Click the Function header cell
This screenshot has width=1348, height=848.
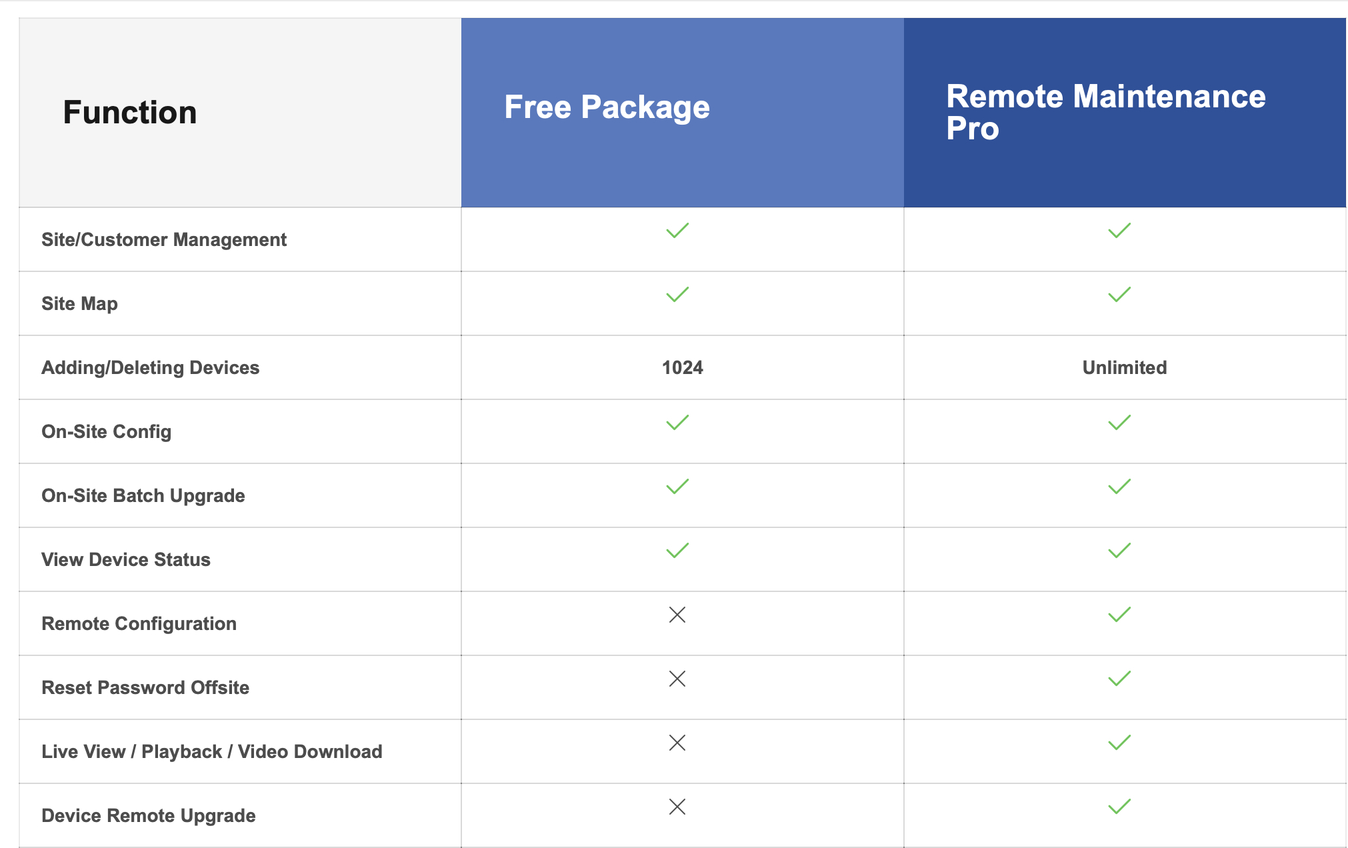pos(130,112)
